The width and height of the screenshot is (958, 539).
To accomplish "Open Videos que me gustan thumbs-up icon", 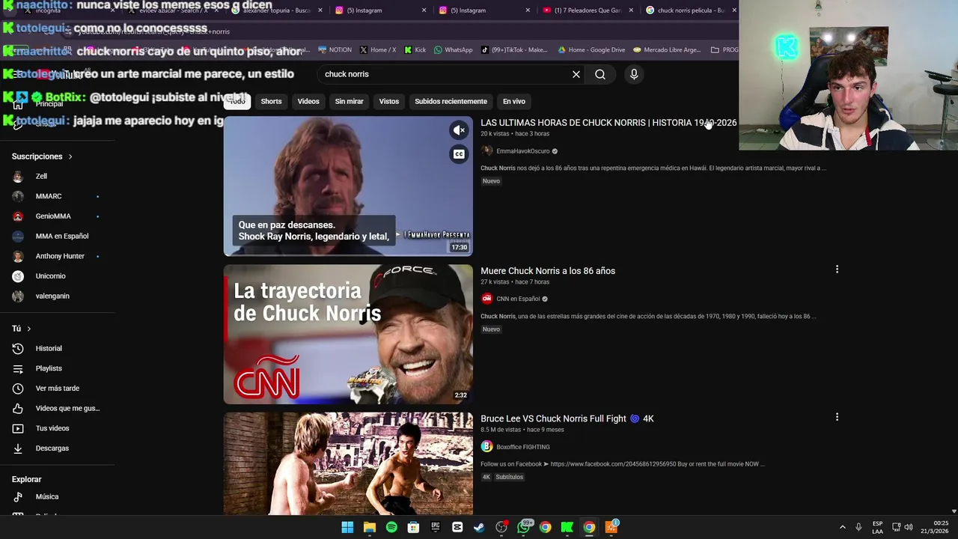I will [x=18, y=409].
